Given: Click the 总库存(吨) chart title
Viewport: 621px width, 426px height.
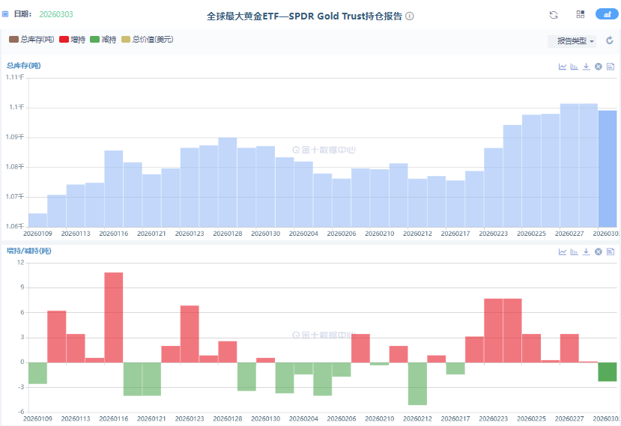Looking at the screenshot, I should [x=24, y=66].
